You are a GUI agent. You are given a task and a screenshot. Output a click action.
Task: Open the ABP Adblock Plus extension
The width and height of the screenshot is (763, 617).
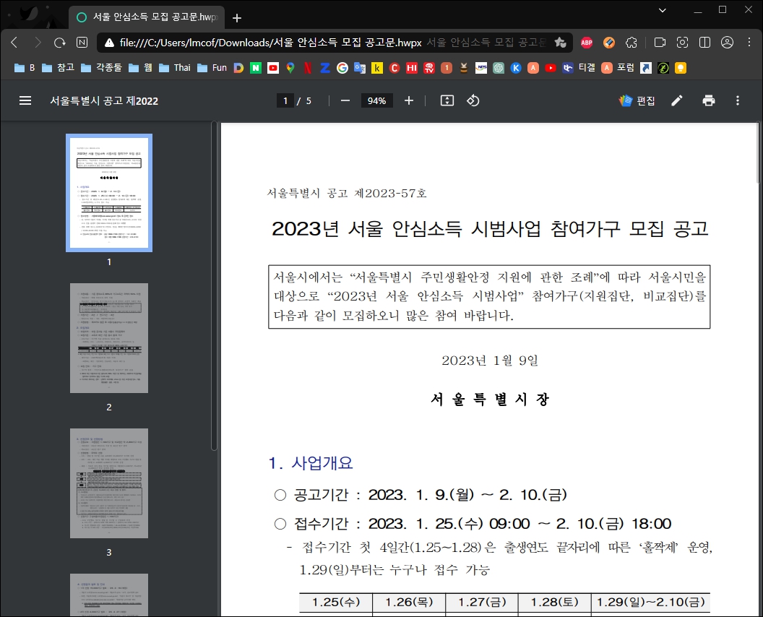coord(587,43)
